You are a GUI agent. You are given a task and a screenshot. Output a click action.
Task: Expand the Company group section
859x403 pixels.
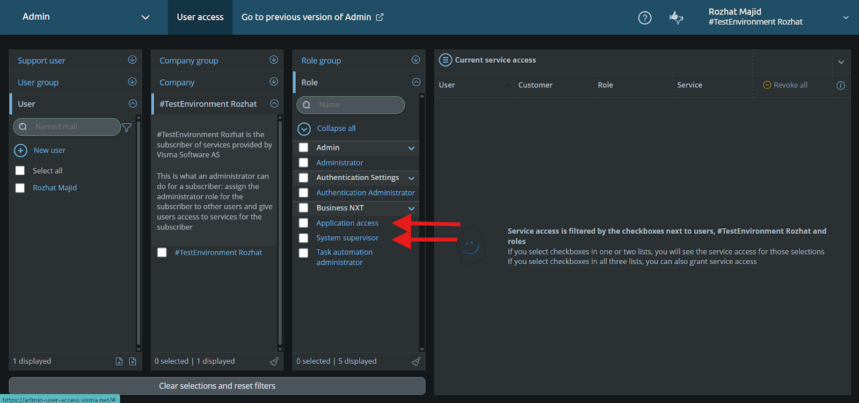coord(274,60)
